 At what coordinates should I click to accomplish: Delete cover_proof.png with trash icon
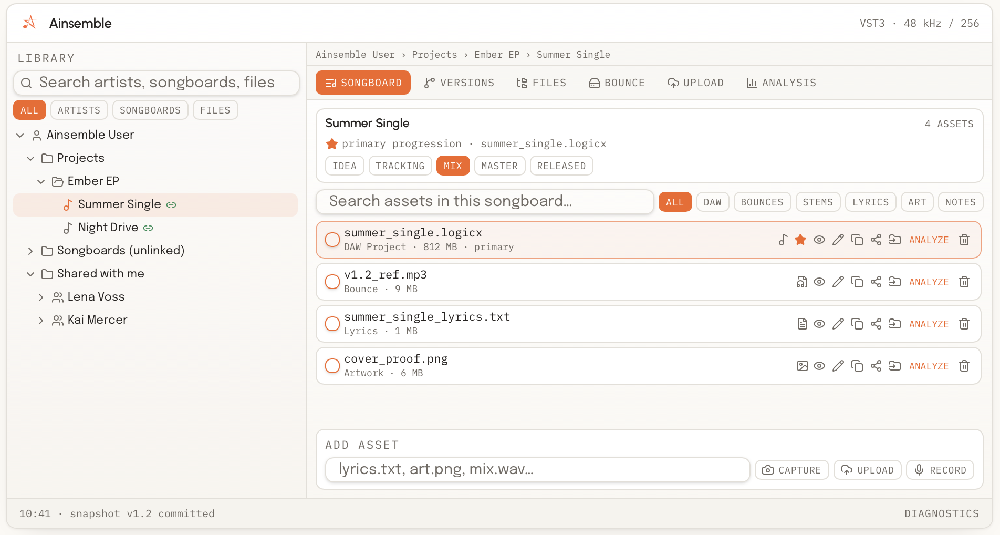tap(964, 366)
